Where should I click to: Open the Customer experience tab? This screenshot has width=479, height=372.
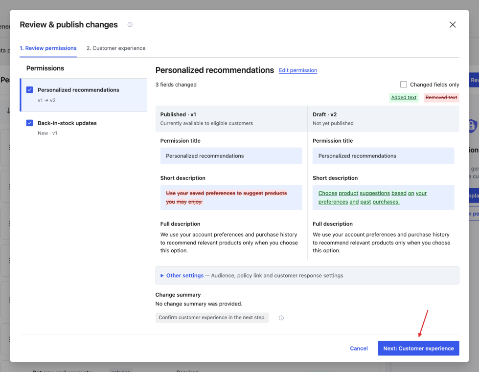pyautogui.click(x=116, y=48)
